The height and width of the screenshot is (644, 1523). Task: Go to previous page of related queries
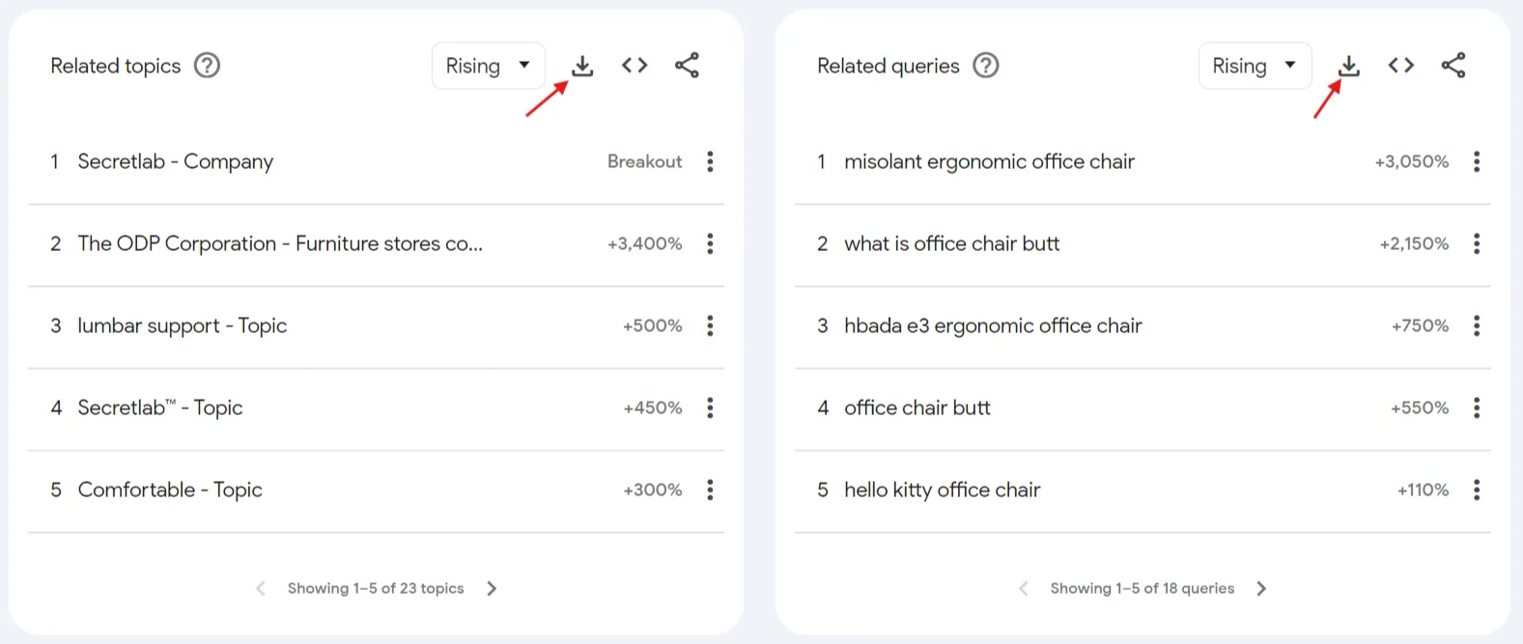tap(1023, 588)
